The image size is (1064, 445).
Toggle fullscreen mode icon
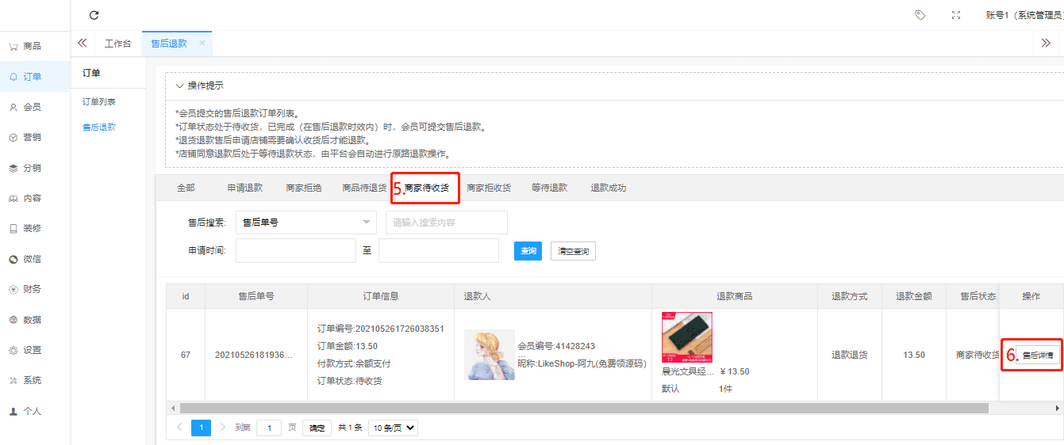pyautogui.click(x=956, y=15)
